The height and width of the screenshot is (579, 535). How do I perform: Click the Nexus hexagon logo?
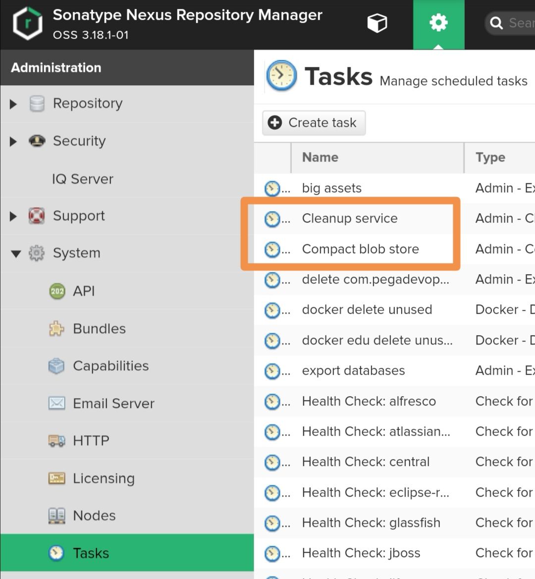(27, 24)
